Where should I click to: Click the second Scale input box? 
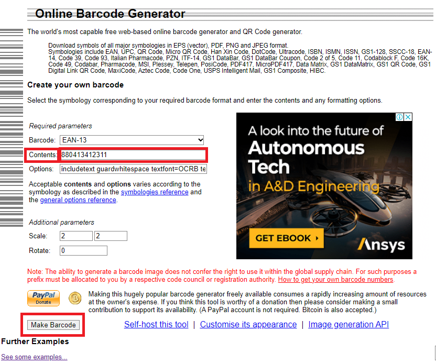tap(111, 236)
